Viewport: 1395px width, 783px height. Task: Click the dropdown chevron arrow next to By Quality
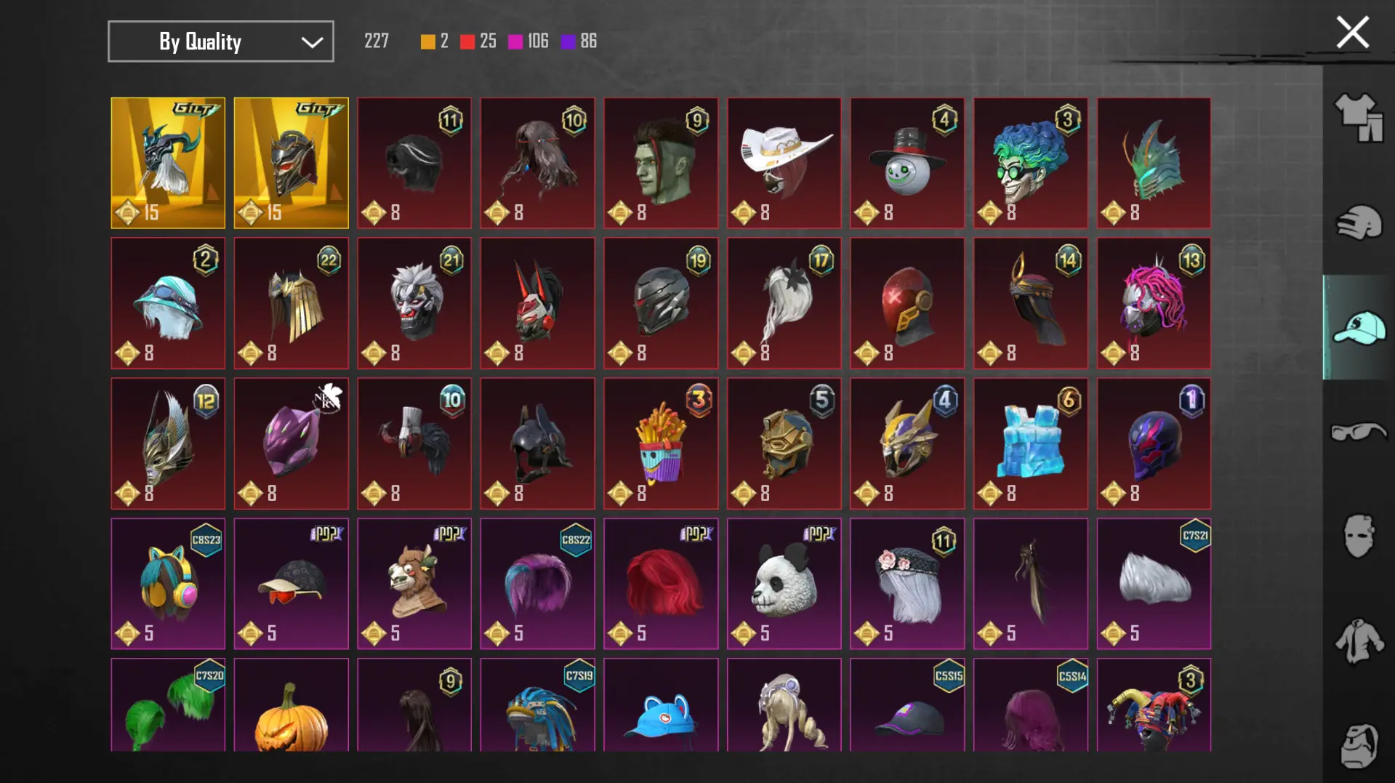[312, 42]
